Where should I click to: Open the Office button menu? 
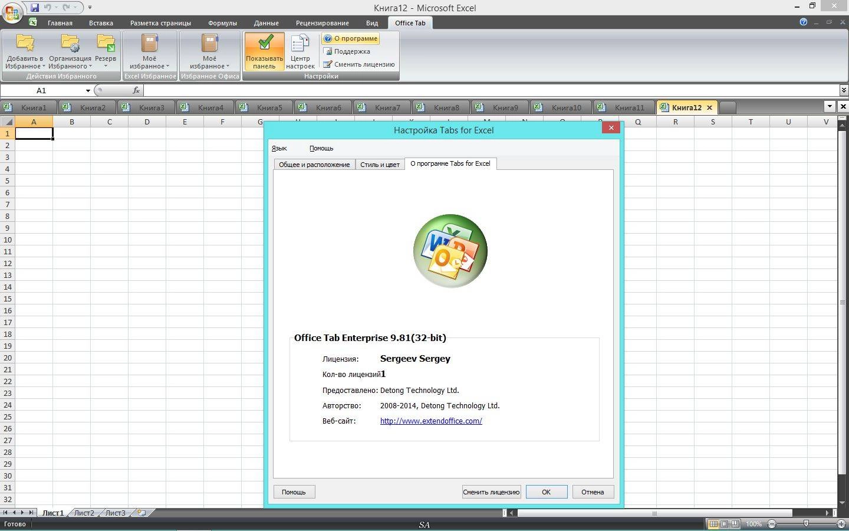(x=12, y=11)
